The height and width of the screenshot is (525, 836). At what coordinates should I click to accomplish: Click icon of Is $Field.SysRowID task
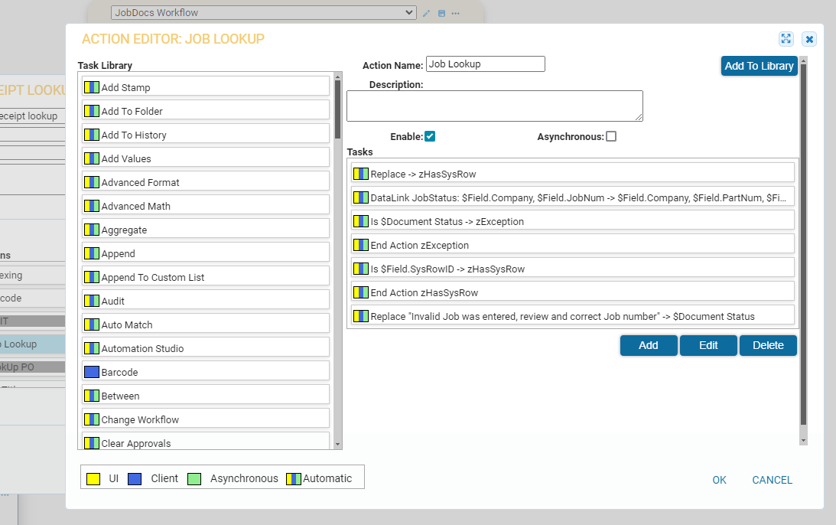[x=361, y=269]
